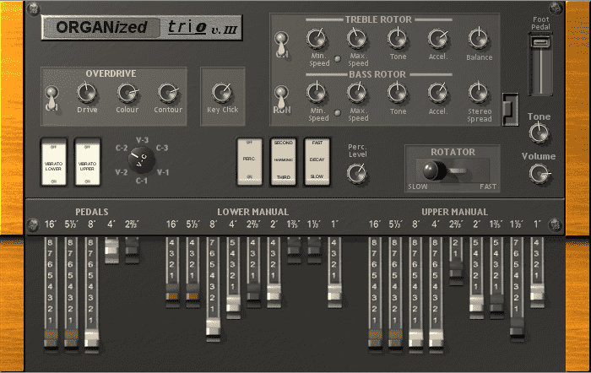
Task: Click the Treble Rotor Balance knob
Action: click(479, 39)
